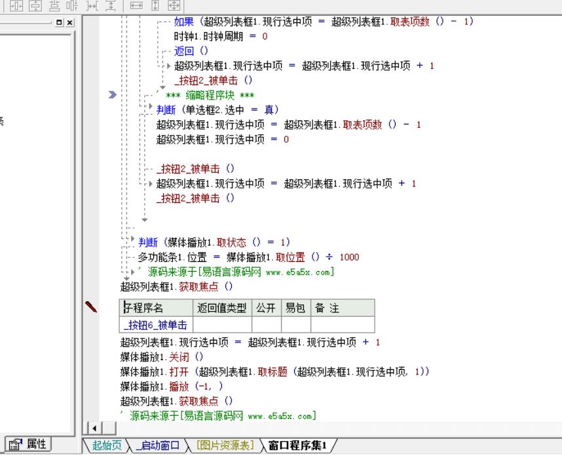Image resolution: width=562 pixels, height=455 pixels.
Task: Click the center components vertically toolbar icon
Action: point(73,5)
